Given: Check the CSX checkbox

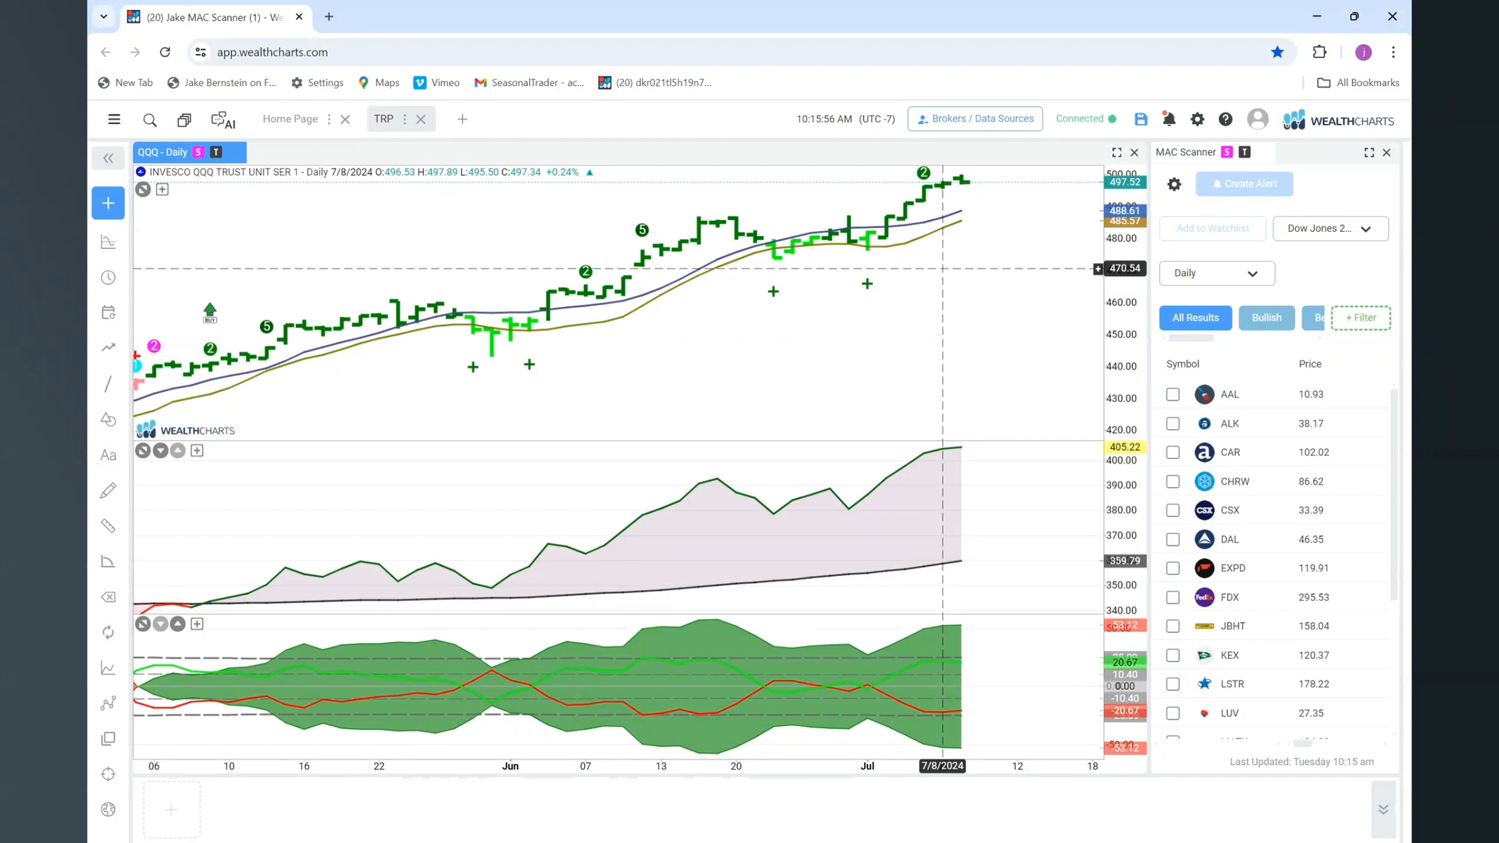Looking at the screenshot, I should tap(1173, 510).
